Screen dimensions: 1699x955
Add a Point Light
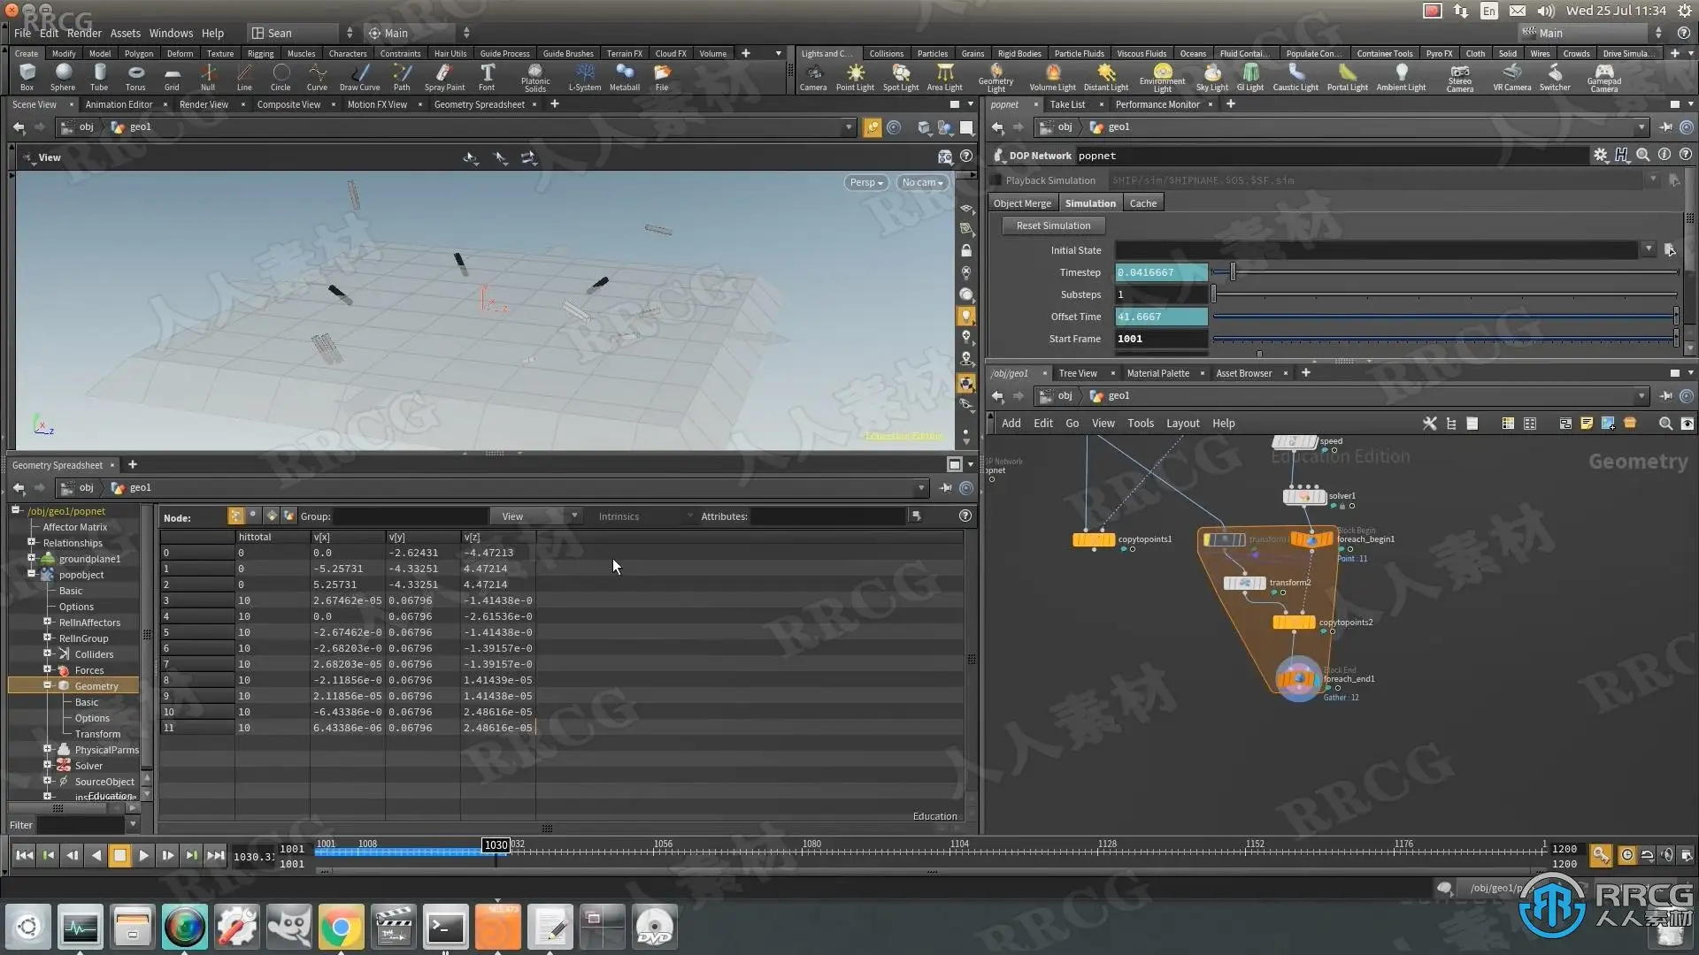(x=855, y=77)
